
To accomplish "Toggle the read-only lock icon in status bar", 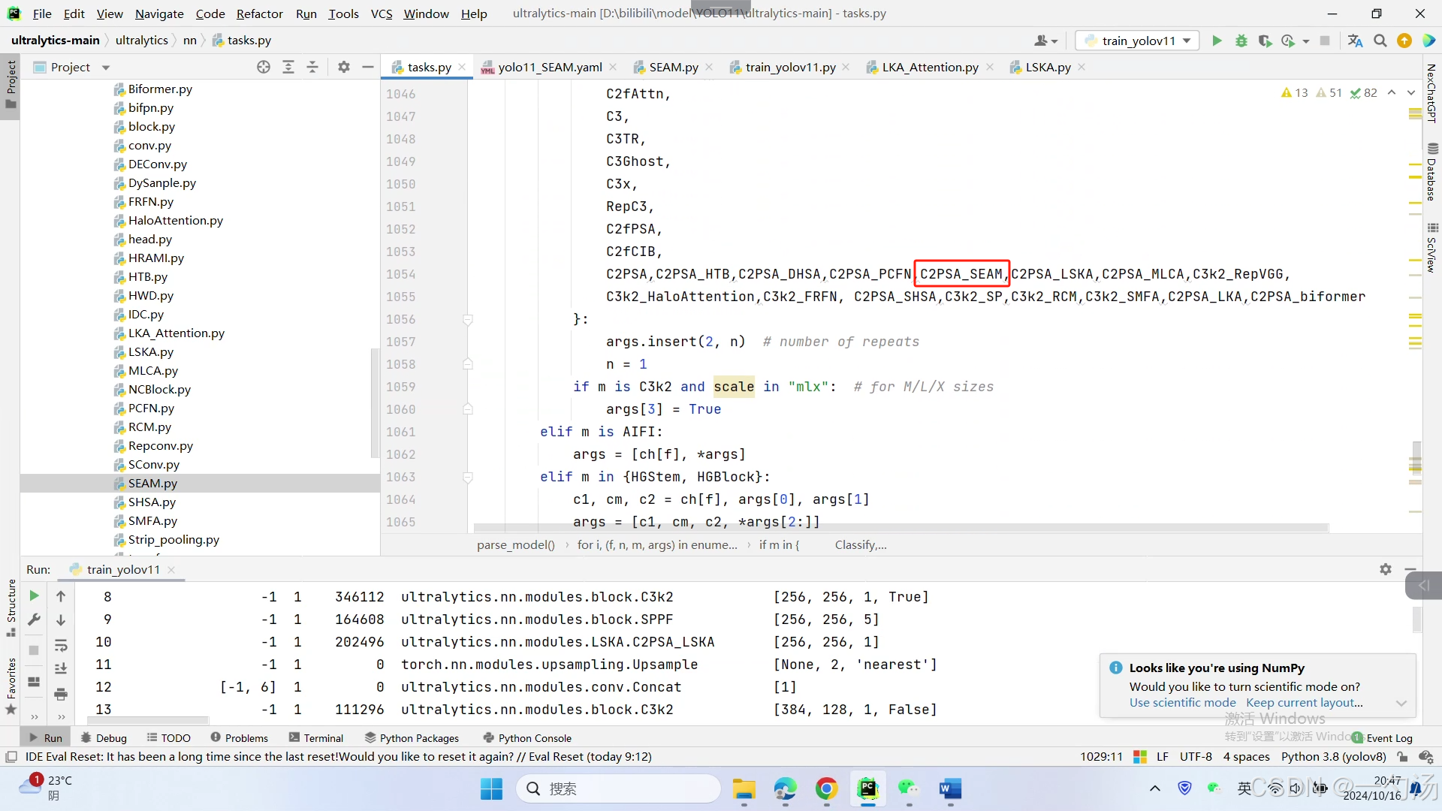I will point(1401,757).
